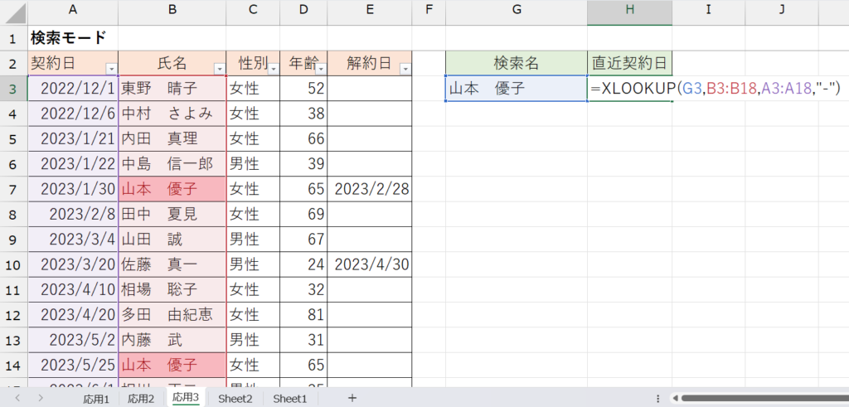This screenshot has height=407, width=849.
Task: Select column H header
Action: pos(630,12)
